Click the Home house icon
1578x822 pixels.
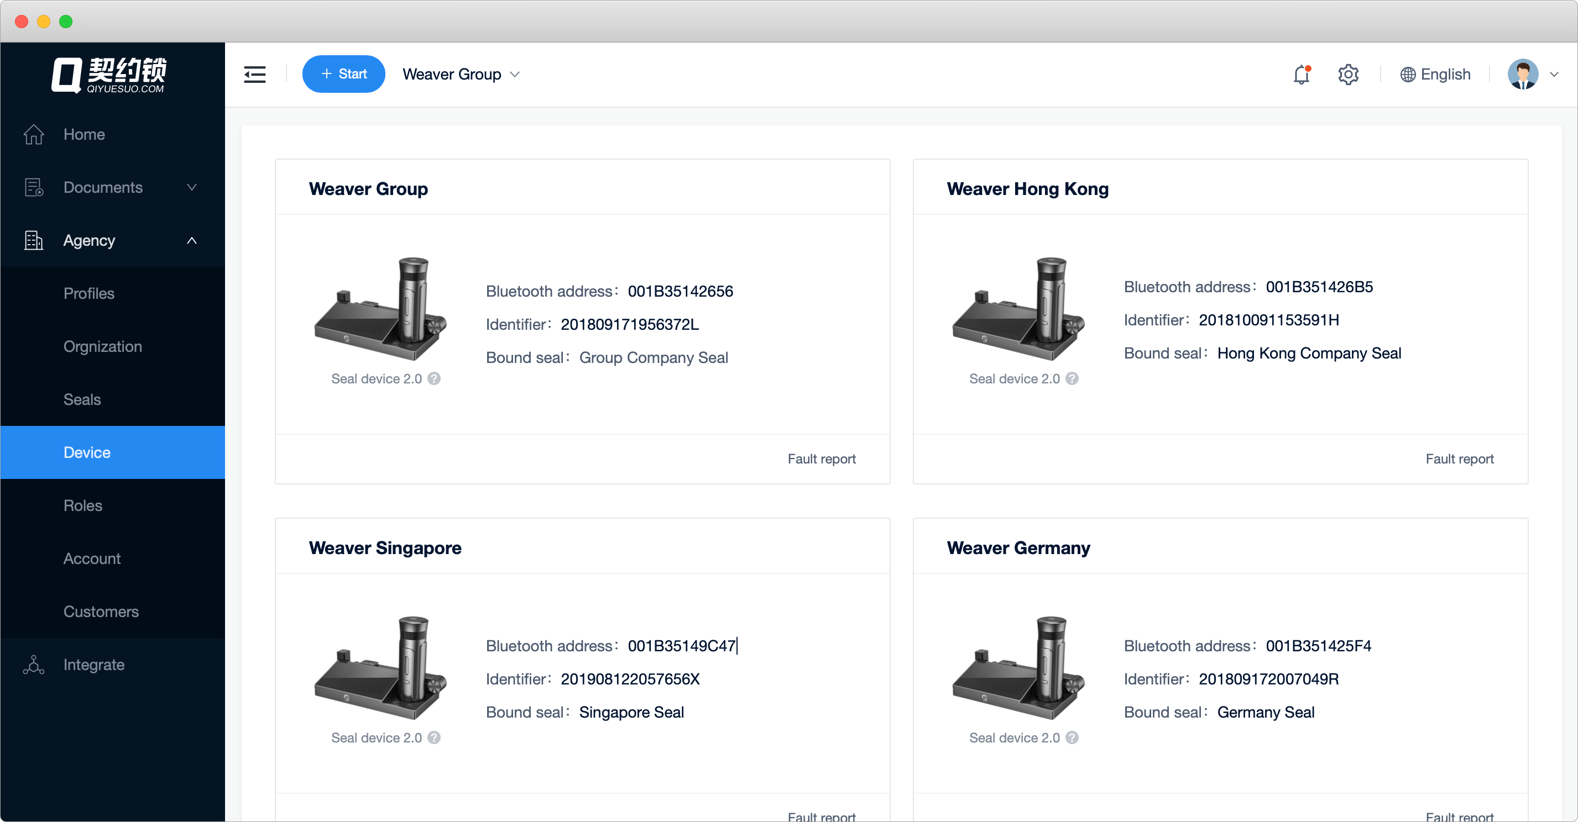click(x=34, y=135)
